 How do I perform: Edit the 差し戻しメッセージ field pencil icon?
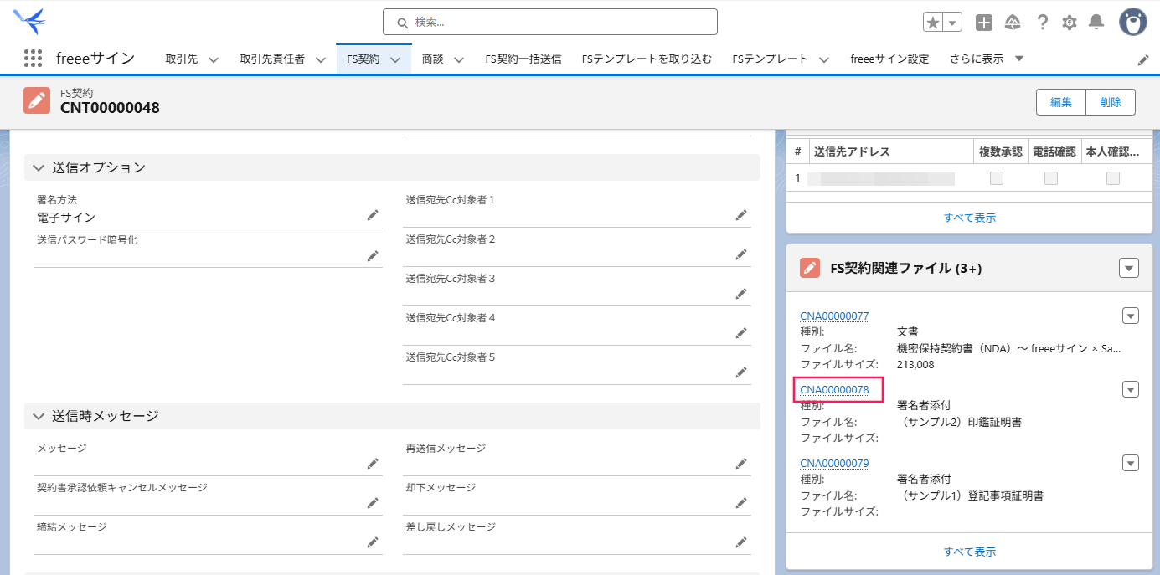[740, 542]
